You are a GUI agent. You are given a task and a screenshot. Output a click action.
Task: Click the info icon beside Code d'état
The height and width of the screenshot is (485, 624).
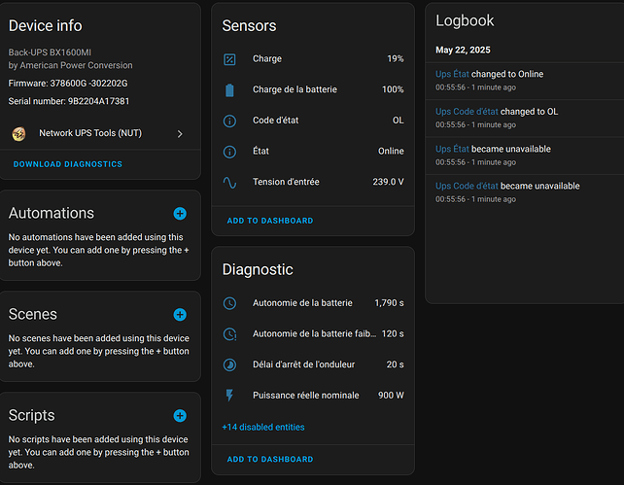(x=229, y=121)
